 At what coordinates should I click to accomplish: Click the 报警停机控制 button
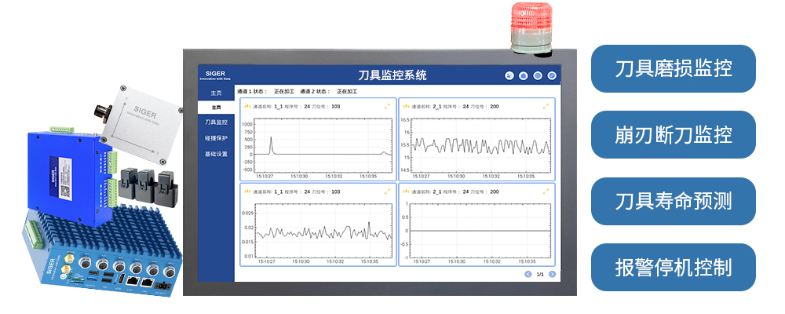pyautogui.click(x=673, y=267)
